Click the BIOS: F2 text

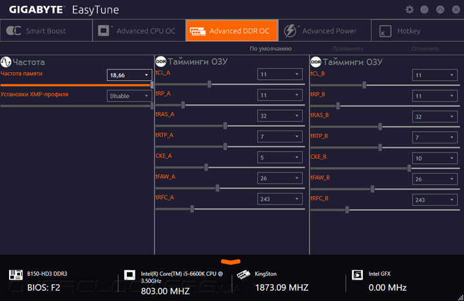[x=44, y=287]
